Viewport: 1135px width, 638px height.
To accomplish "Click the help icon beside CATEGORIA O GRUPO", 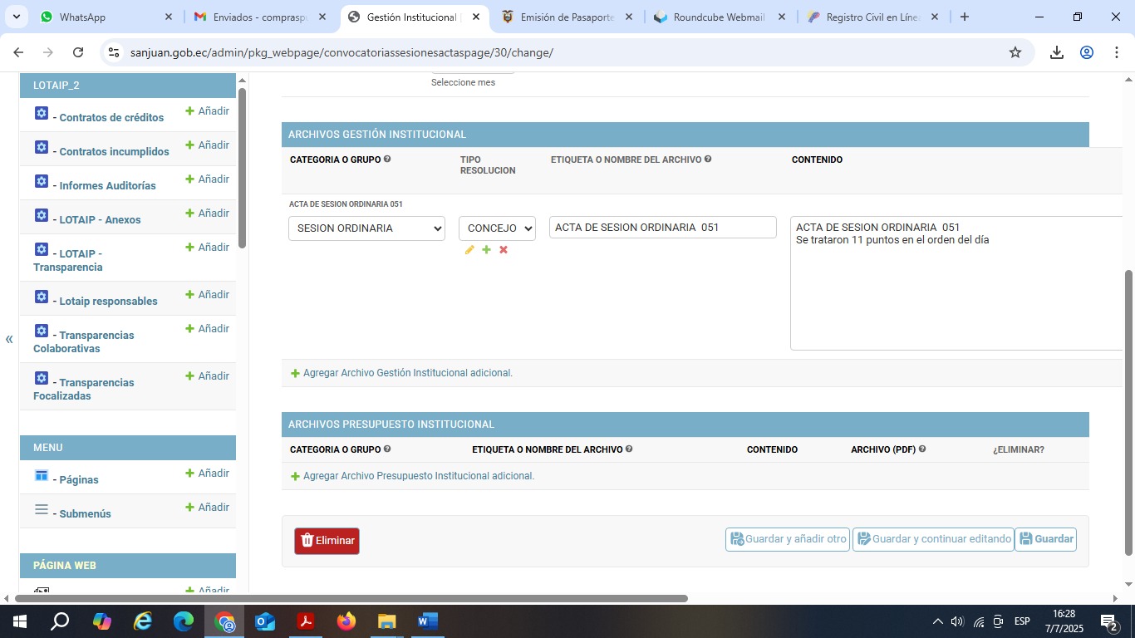I will point(387,159).
